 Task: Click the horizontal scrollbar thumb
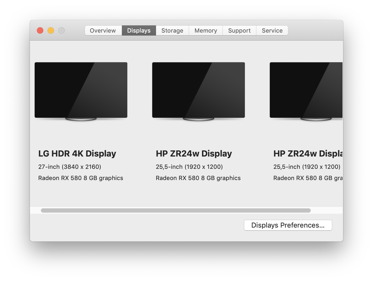(176, 210)
